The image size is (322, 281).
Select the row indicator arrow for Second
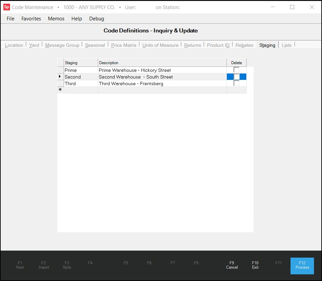click(60, 77)
